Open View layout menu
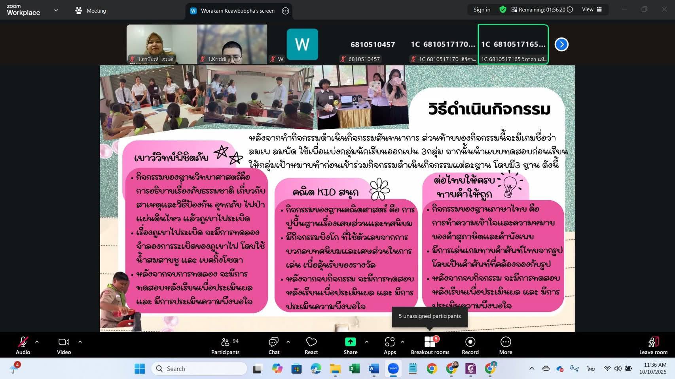 point(592,9)
